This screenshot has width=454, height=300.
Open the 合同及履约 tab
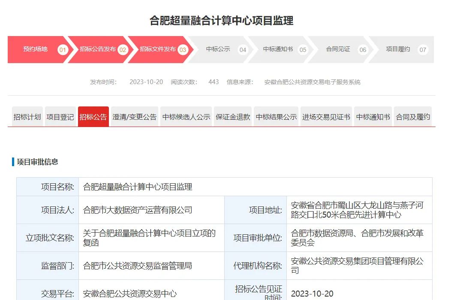(x=413, y=117)
